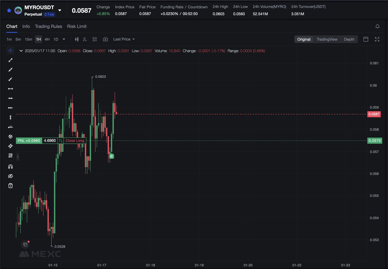Set the timeframe to 4H
Screen dimensions: 388x269
pyautogui.click(x=47, y=39)
